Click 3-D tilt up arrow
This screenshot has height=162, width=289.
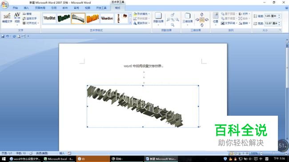coord(202,15)
